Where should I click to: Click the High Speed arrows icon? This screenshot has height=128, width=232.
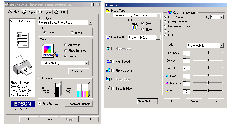point(108,61)
